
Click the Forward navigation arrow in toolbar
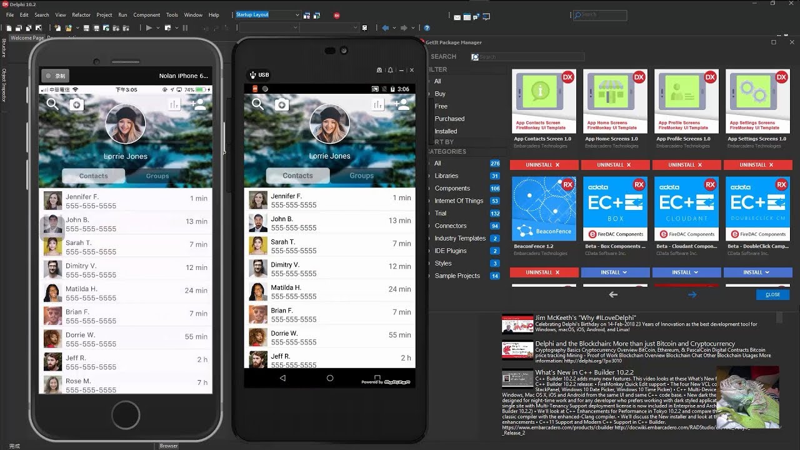point(404,28)
